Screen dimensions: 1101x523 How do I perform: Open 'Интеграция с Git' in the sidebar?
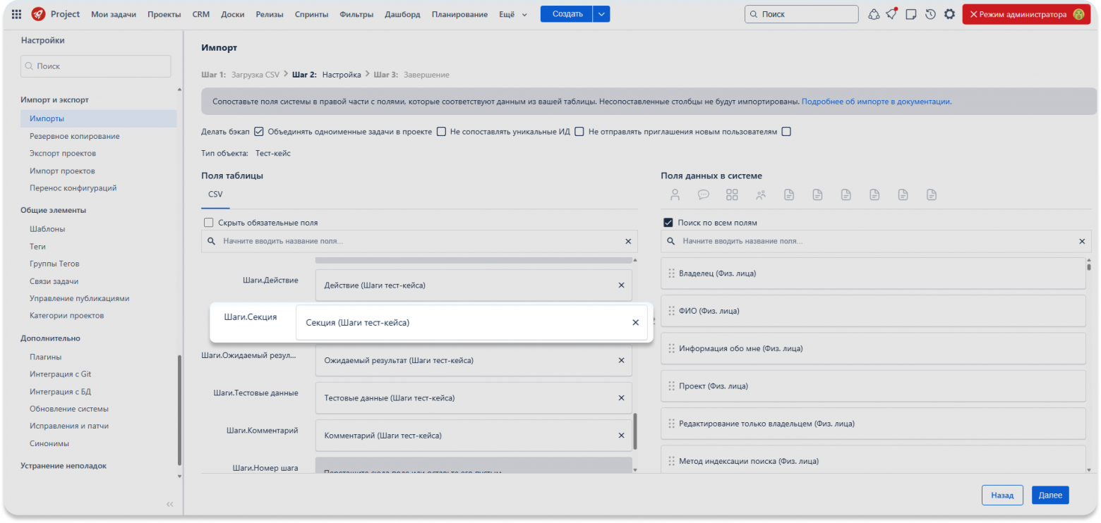pyautogui.click(x=61, y=374)
